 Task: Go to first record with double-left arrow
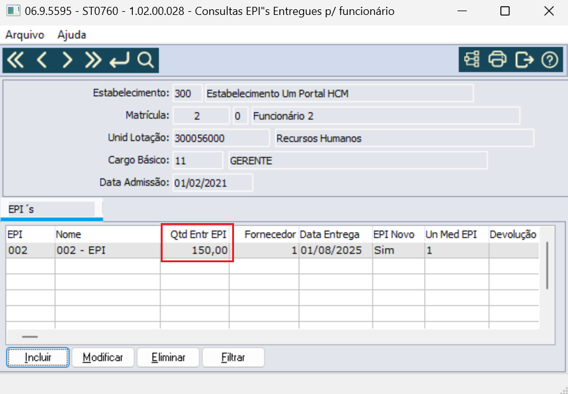tap(16, 60)
